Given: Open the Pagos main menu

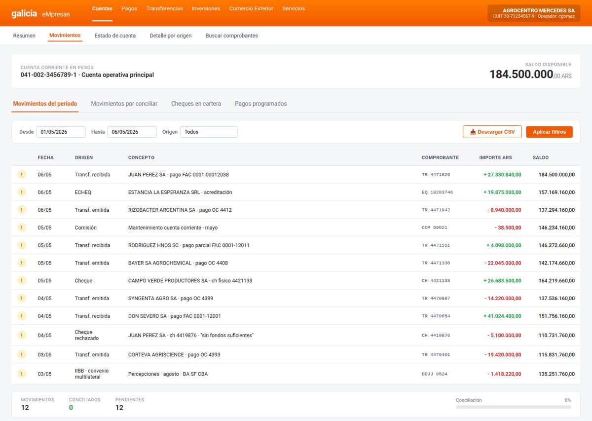Looking at the screenshot, I should (129, 8).
